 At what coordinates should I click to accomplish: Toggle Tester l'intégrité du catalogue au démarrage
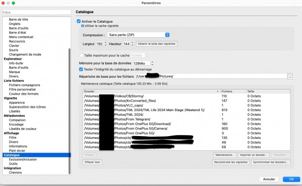coord(81,69)
